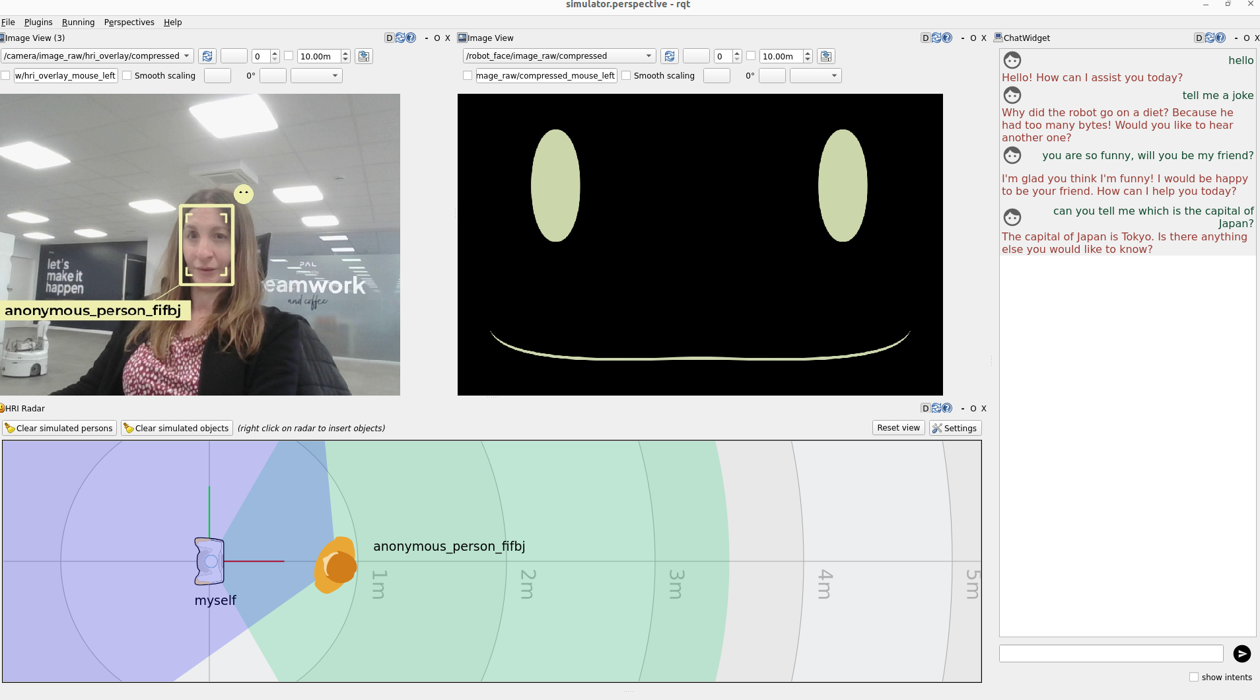The height and width of the screenshot is (700, 1260).
Task: Enable Smooth scaling for camera view
Action: click(127, 76)
